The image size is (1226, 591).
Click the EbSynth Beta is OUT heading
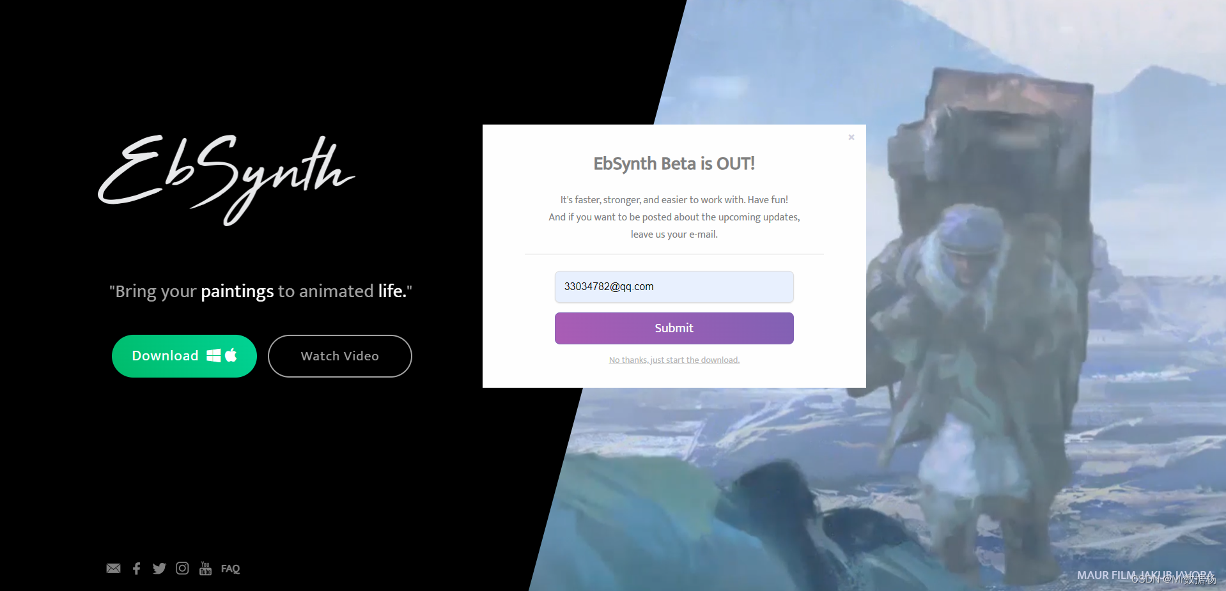(674, 164)
